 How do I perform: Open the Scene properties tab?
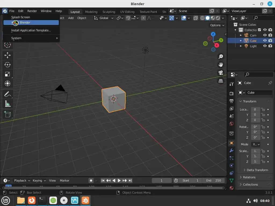click(231, 116)
